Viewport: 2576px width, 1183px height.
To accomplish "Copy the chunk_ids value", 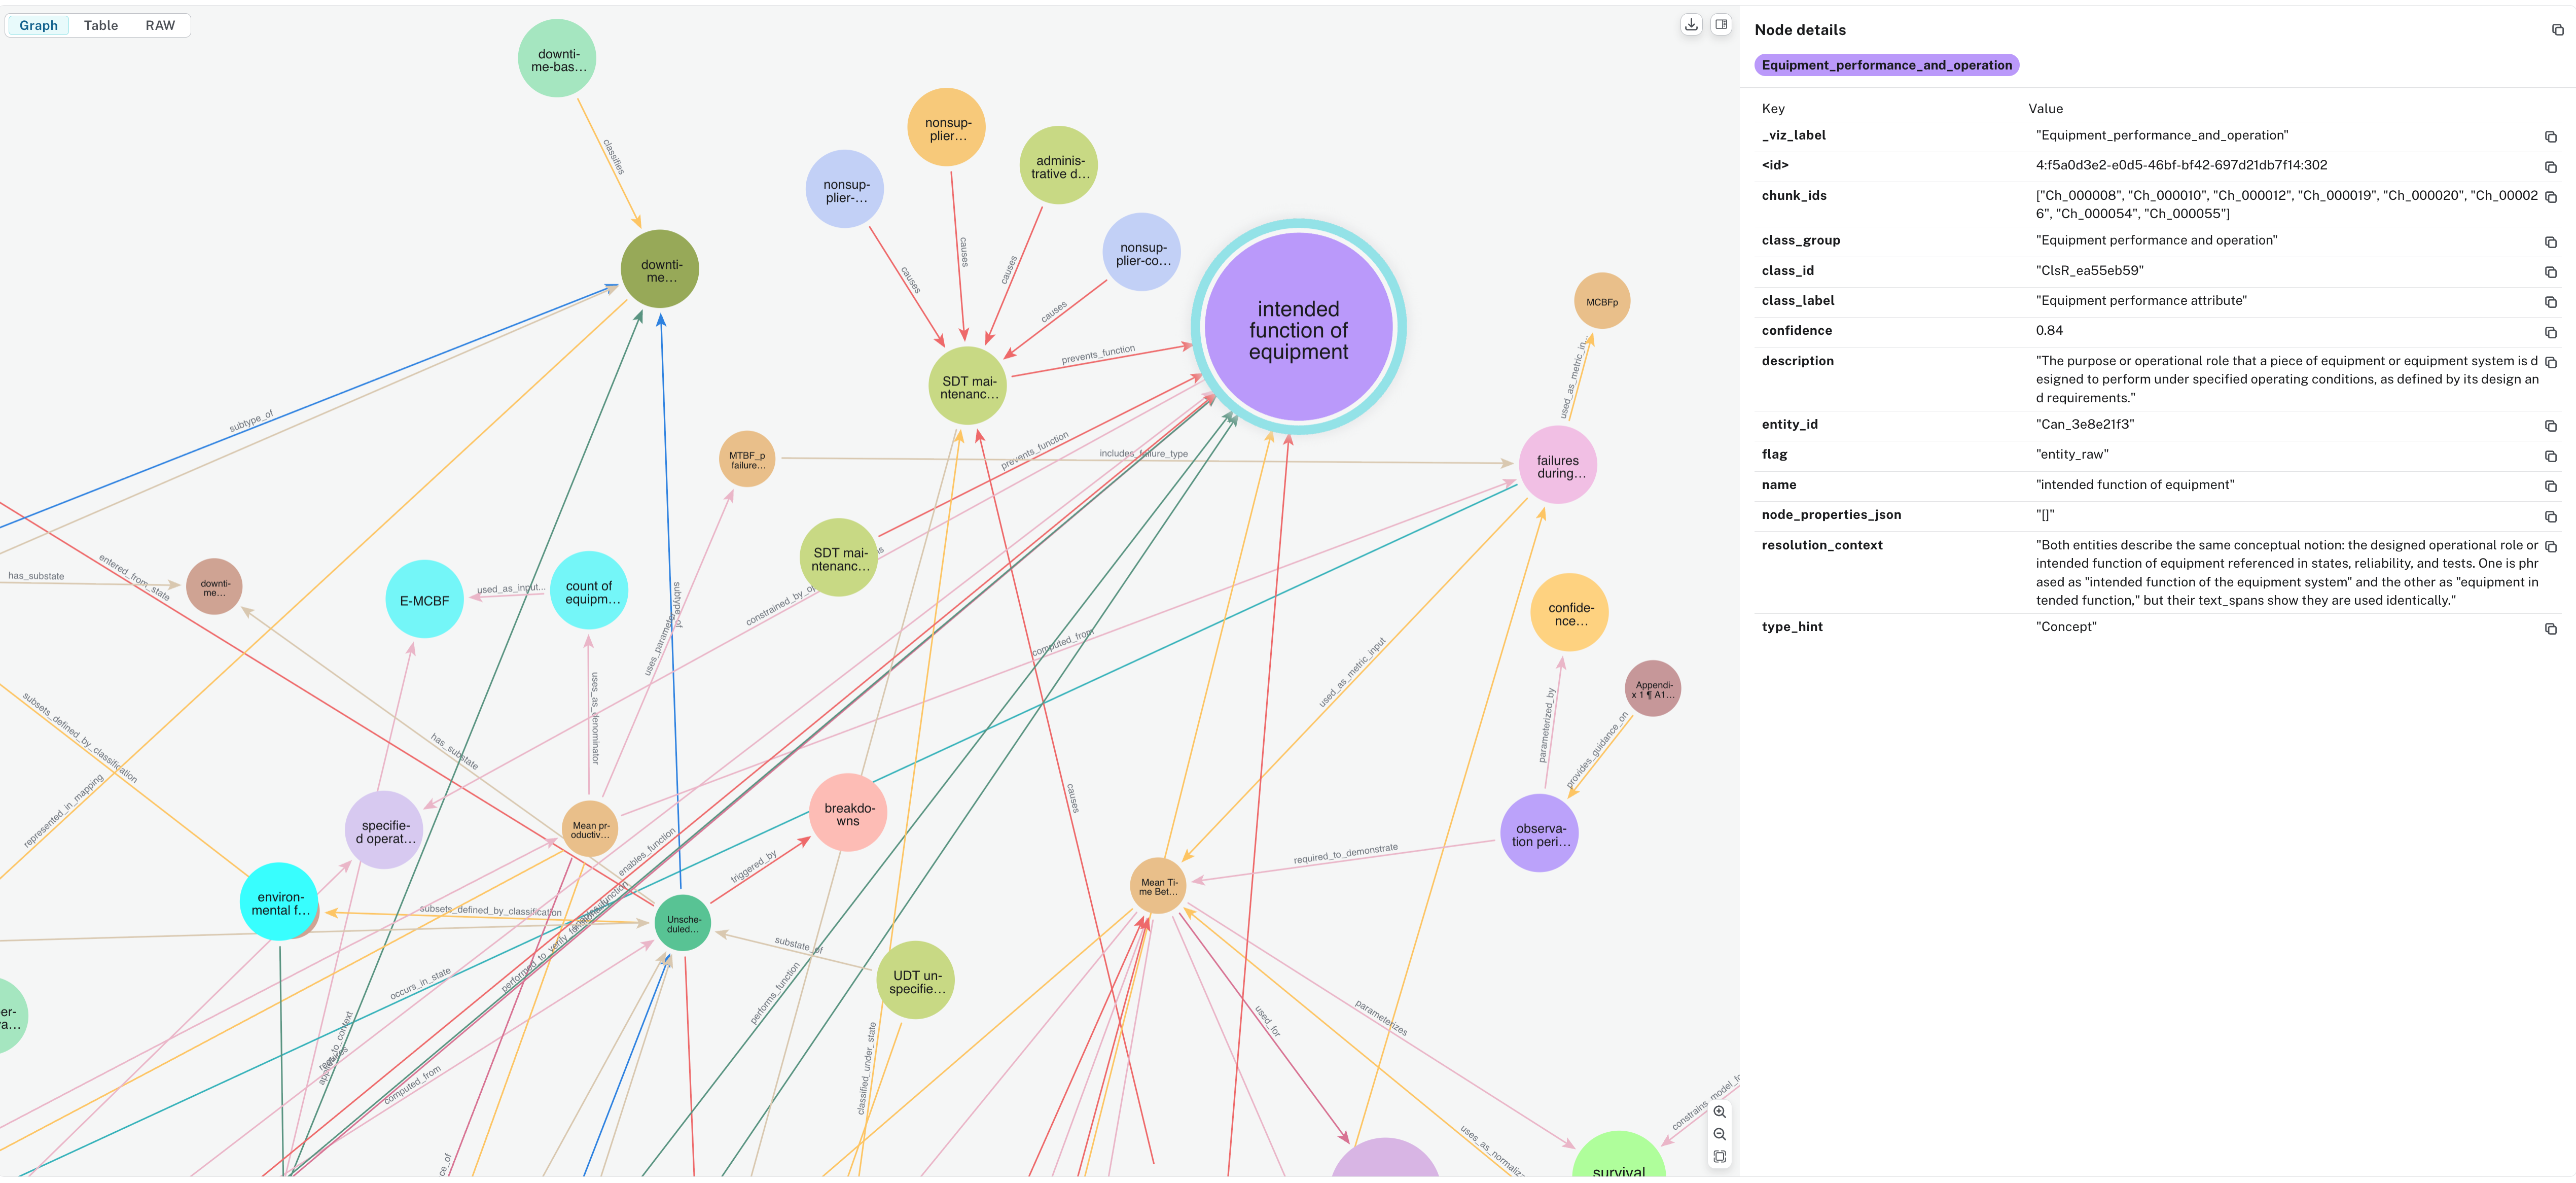I will (2550, 197).
